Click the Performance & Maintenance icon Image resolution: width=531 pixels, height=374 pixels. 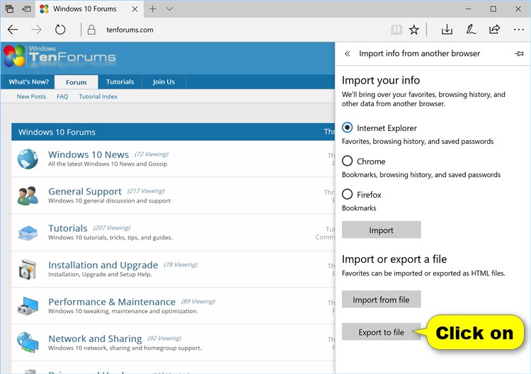[28, 306]
